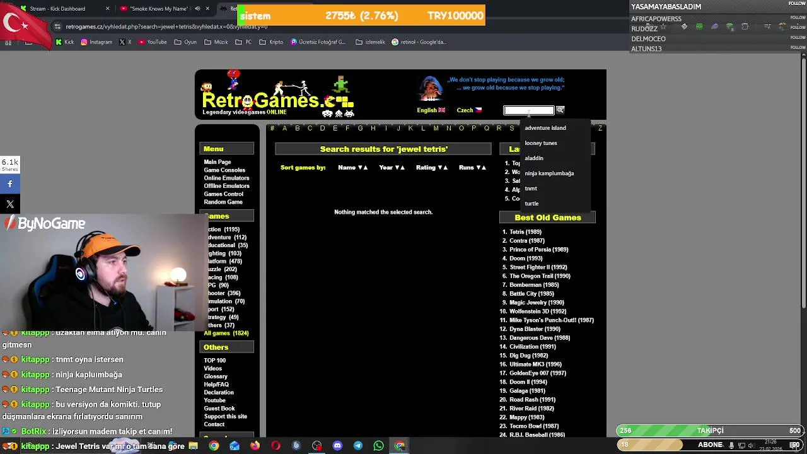Open Tetris (1989) in Best Old Games
This screenshot has width=807, height=454.
point(525,232)
